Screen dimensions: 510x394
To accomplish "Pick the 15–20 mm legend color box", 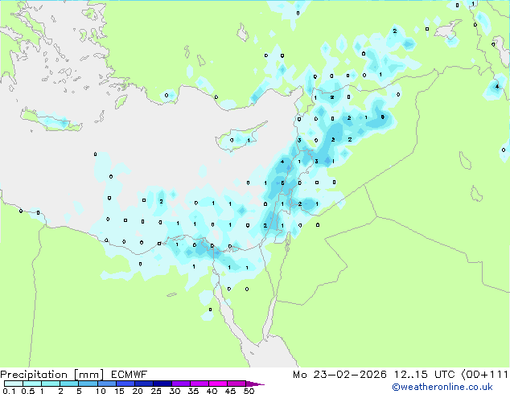I will (125, 384).
